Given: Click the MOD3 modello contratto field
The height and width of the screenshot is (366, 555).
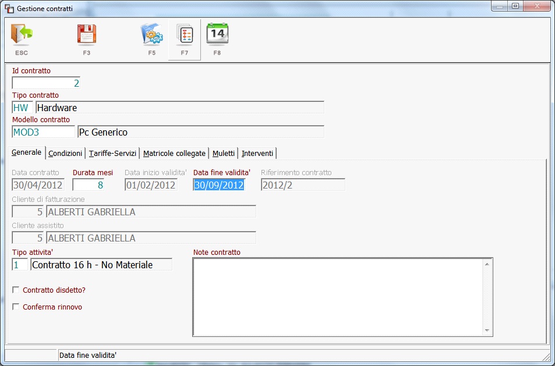Looking at the screenshot, I should click(44, 132).
